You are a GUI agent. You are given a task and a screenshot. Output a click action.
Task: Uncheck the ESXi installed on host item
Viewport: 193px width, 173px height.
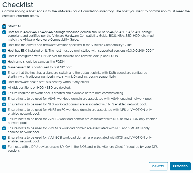coord(4,51)
